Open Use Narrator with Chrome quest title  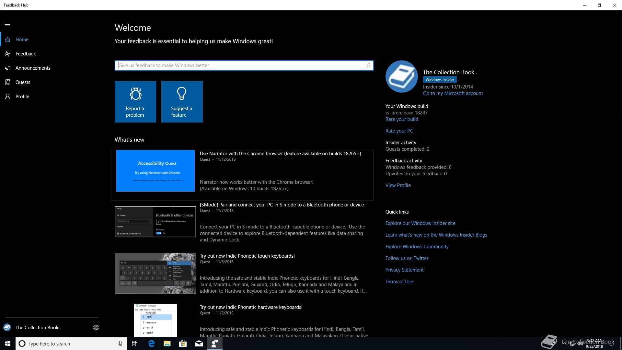click(x=281, y=154)
